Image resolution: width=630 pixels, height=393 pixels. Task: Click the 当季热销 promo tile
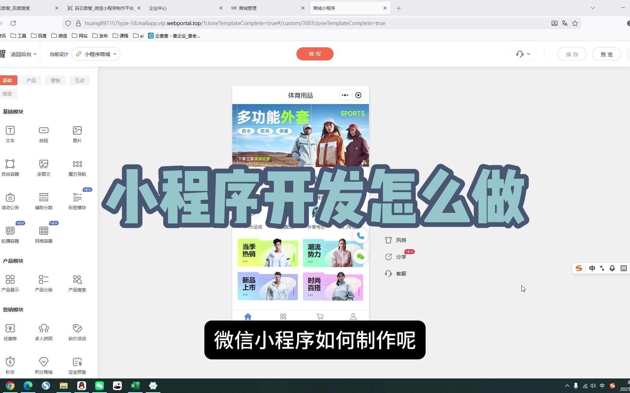pos(268,253)
